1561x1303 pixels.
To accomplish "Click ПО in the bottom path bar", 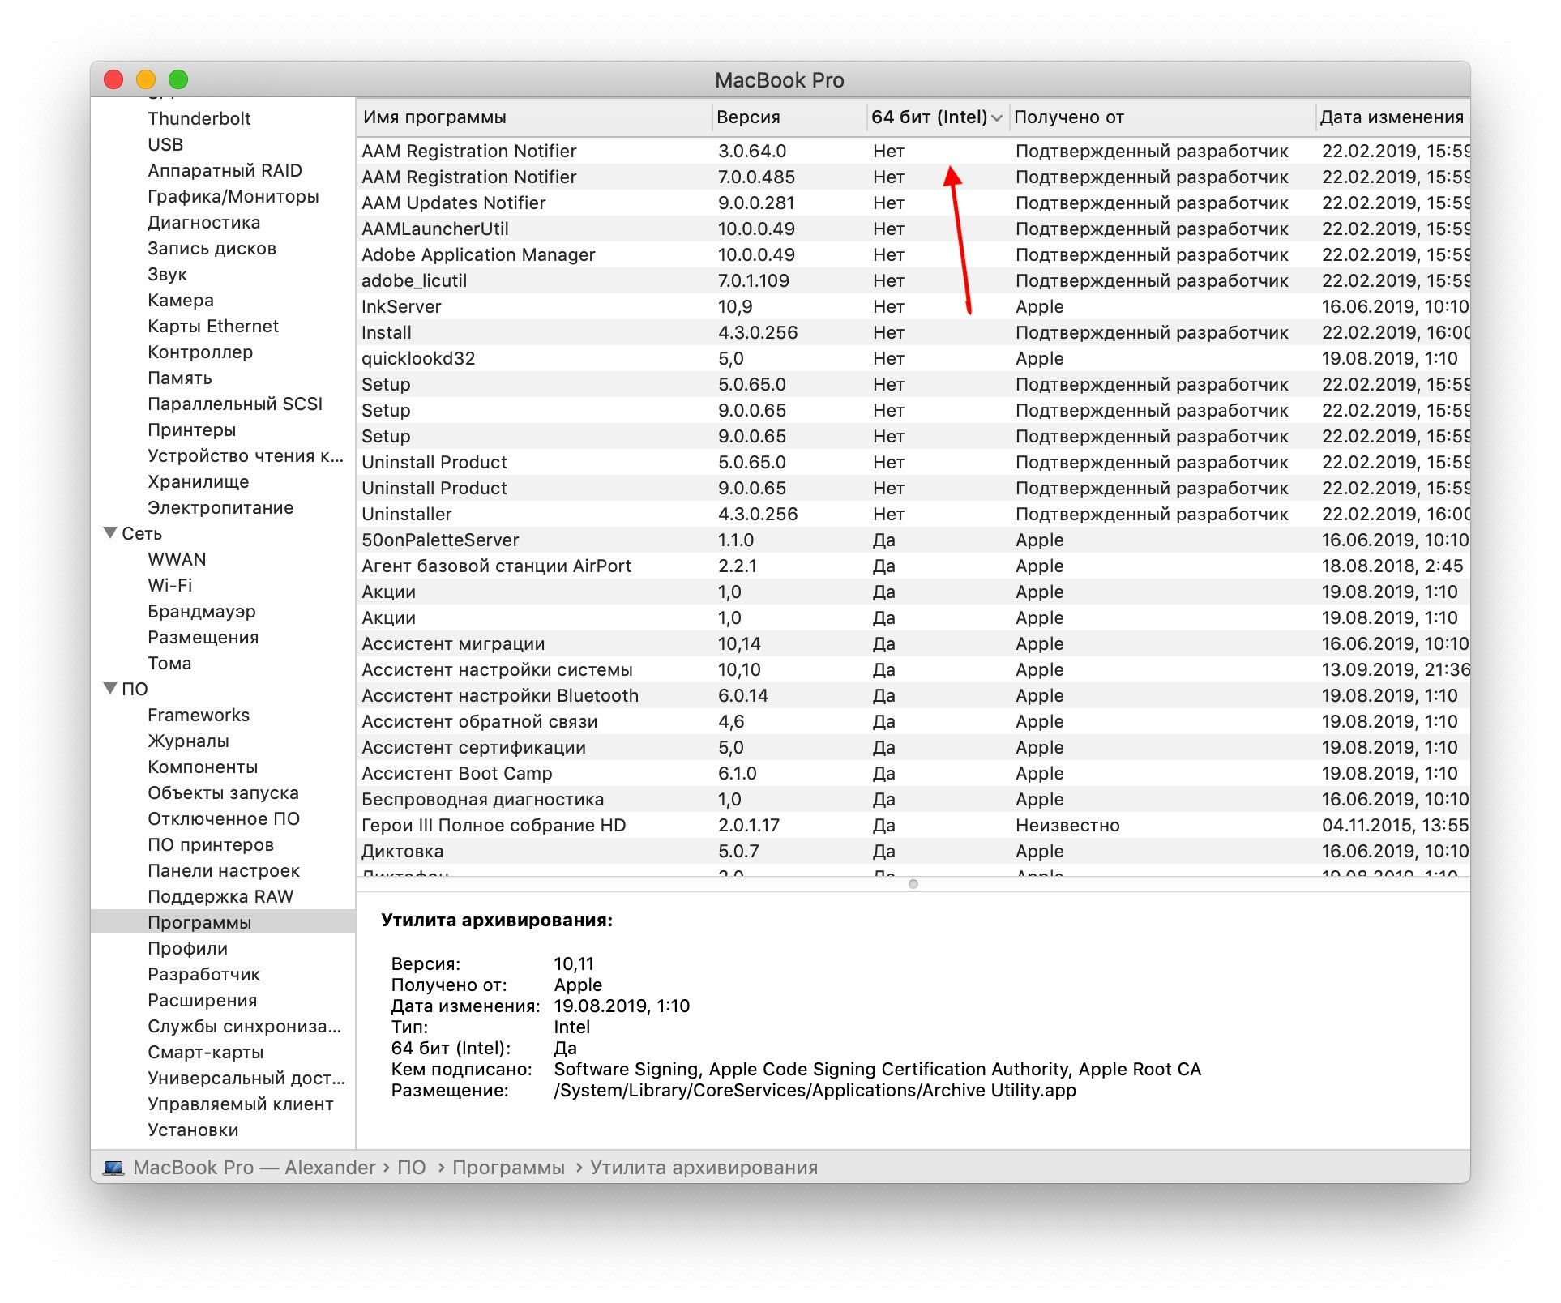I will pos(411,1168).
